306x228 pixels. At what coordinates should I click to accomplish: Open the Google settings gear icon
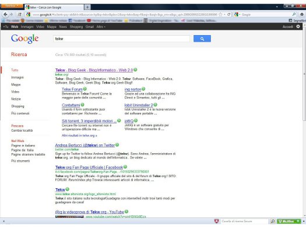point(298,26)
